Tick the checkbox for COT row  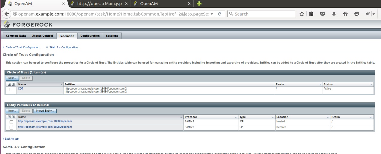click(x=11, y=90)
